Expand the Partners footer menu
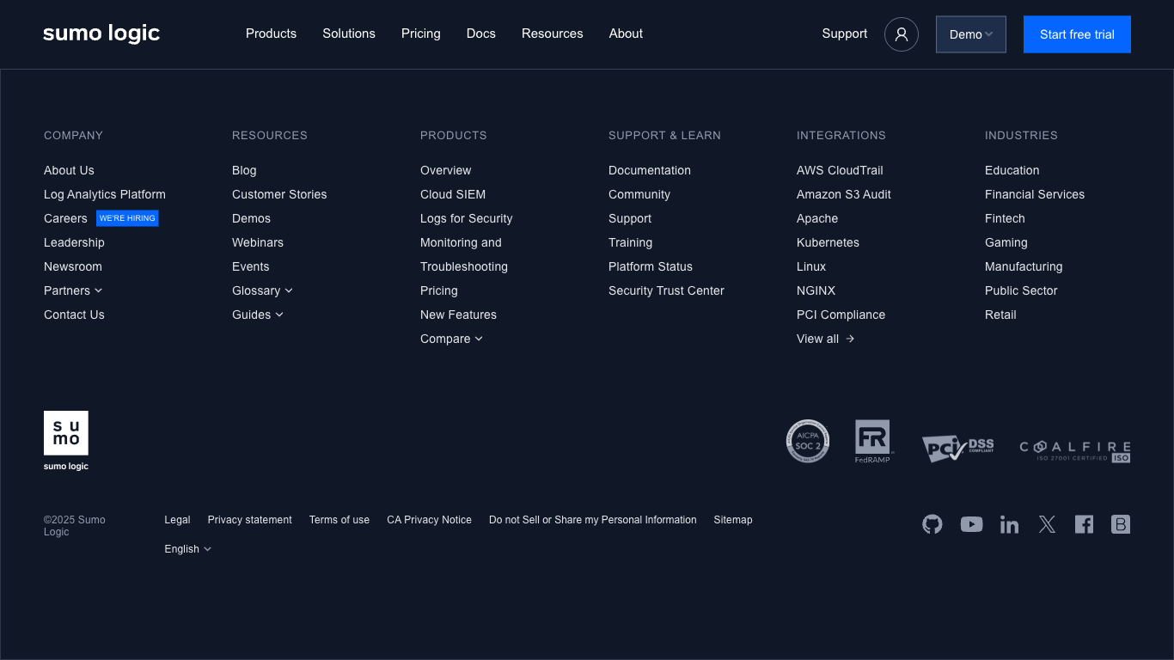The width and height of the screenshot is (1174, 660). tap(73, 290)
